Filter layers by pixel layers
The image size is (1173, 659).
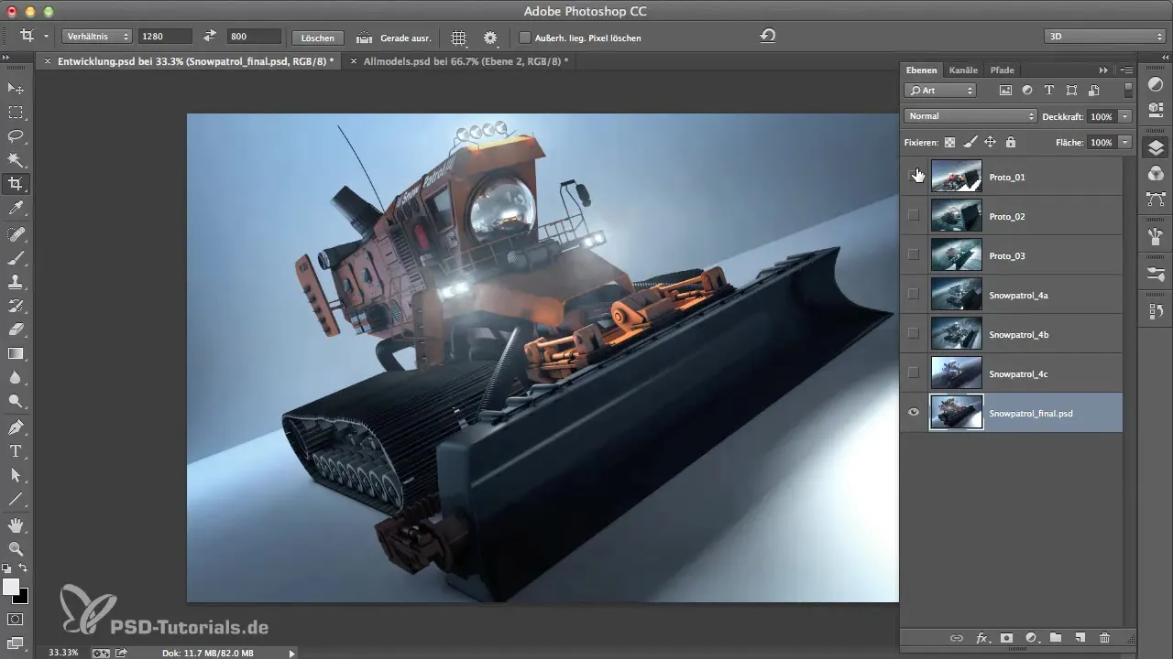pos(1005,90)
